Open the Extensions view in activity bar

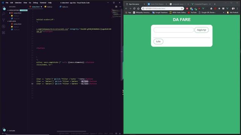click(3, 33)
